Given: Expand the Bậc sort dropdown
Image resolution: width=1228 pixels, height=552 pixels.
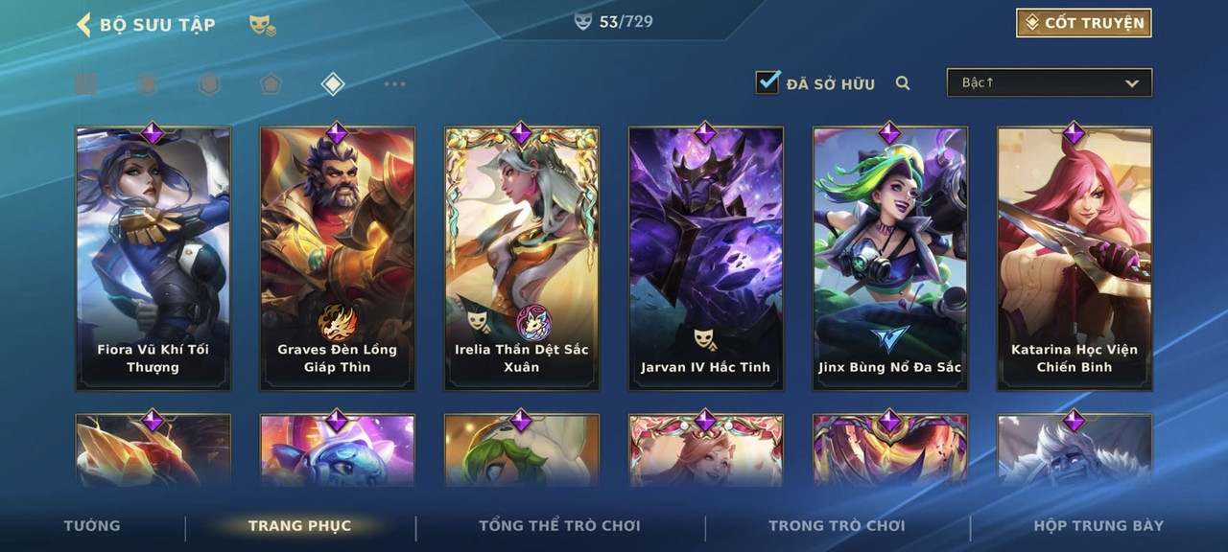Looking at the screenshot, I should coord(1050,83).
